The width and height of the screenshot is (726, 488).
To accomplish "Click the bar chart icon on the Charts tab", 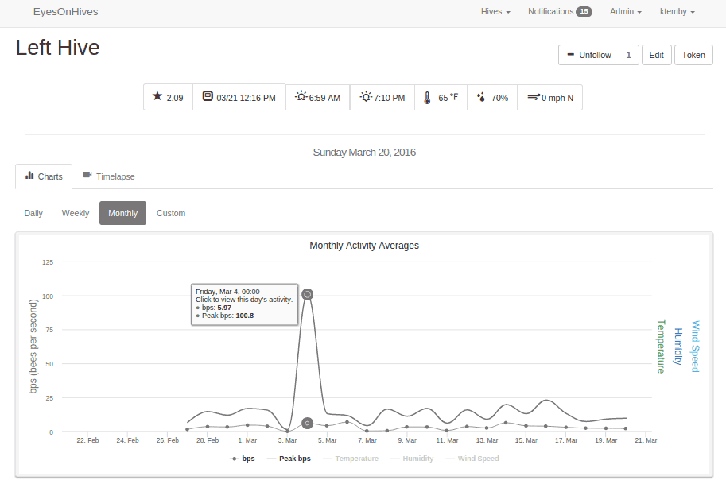I will pos(29,176).
